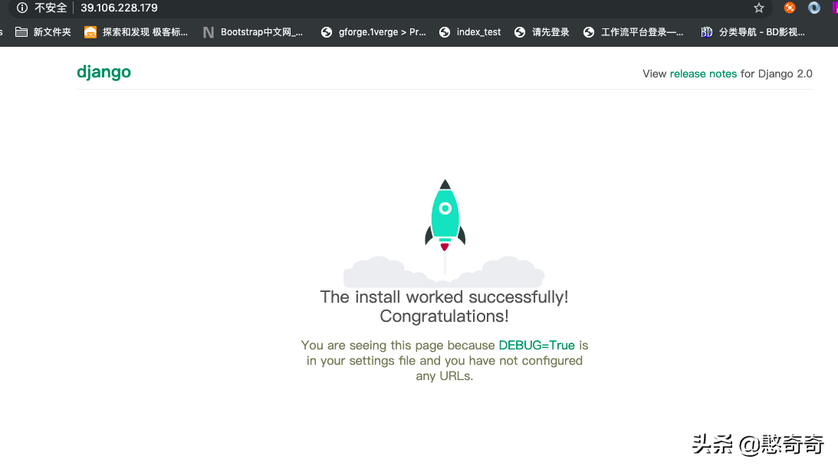
Task: Open the Bootstrap中文网 bookmark
Action: click(x=253, y=32)
